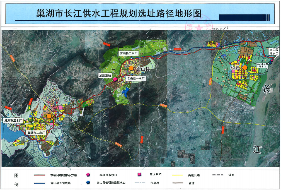Select the orange circle marker at 和县
This screenshot has width=281, height=190.
click(245, 67)
